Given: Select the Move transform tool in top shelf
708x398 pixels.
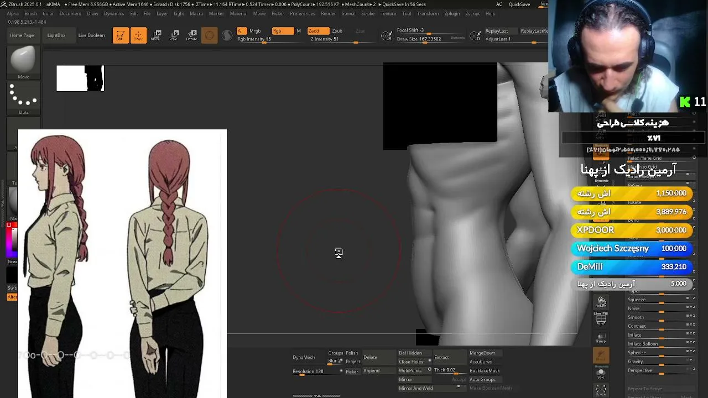Looking at the screenshot, I should coord(157,35).
